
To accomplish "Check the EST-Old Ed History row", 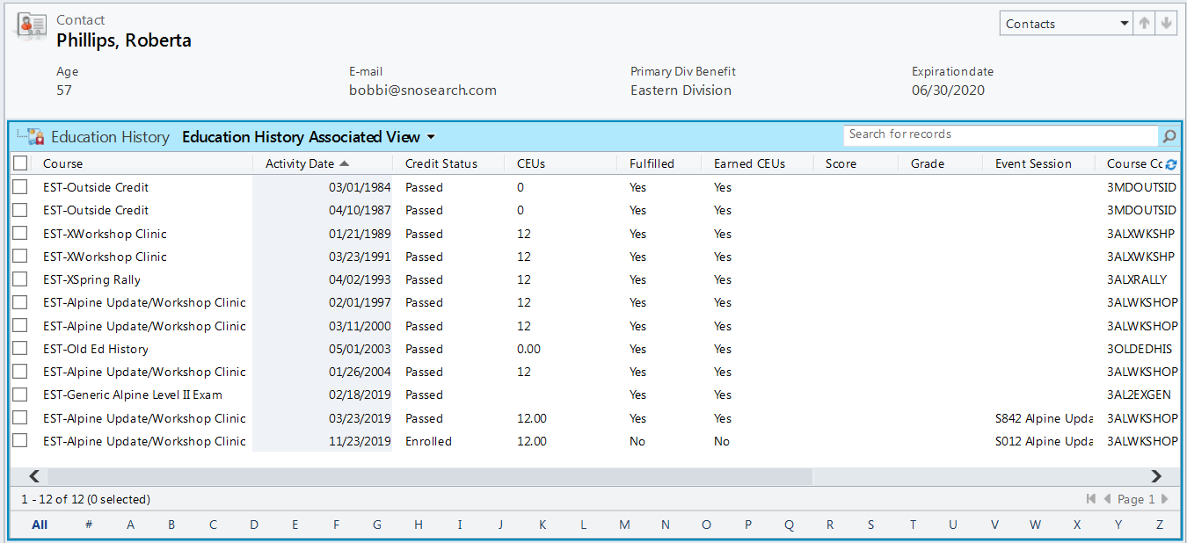I will (20, 349).
